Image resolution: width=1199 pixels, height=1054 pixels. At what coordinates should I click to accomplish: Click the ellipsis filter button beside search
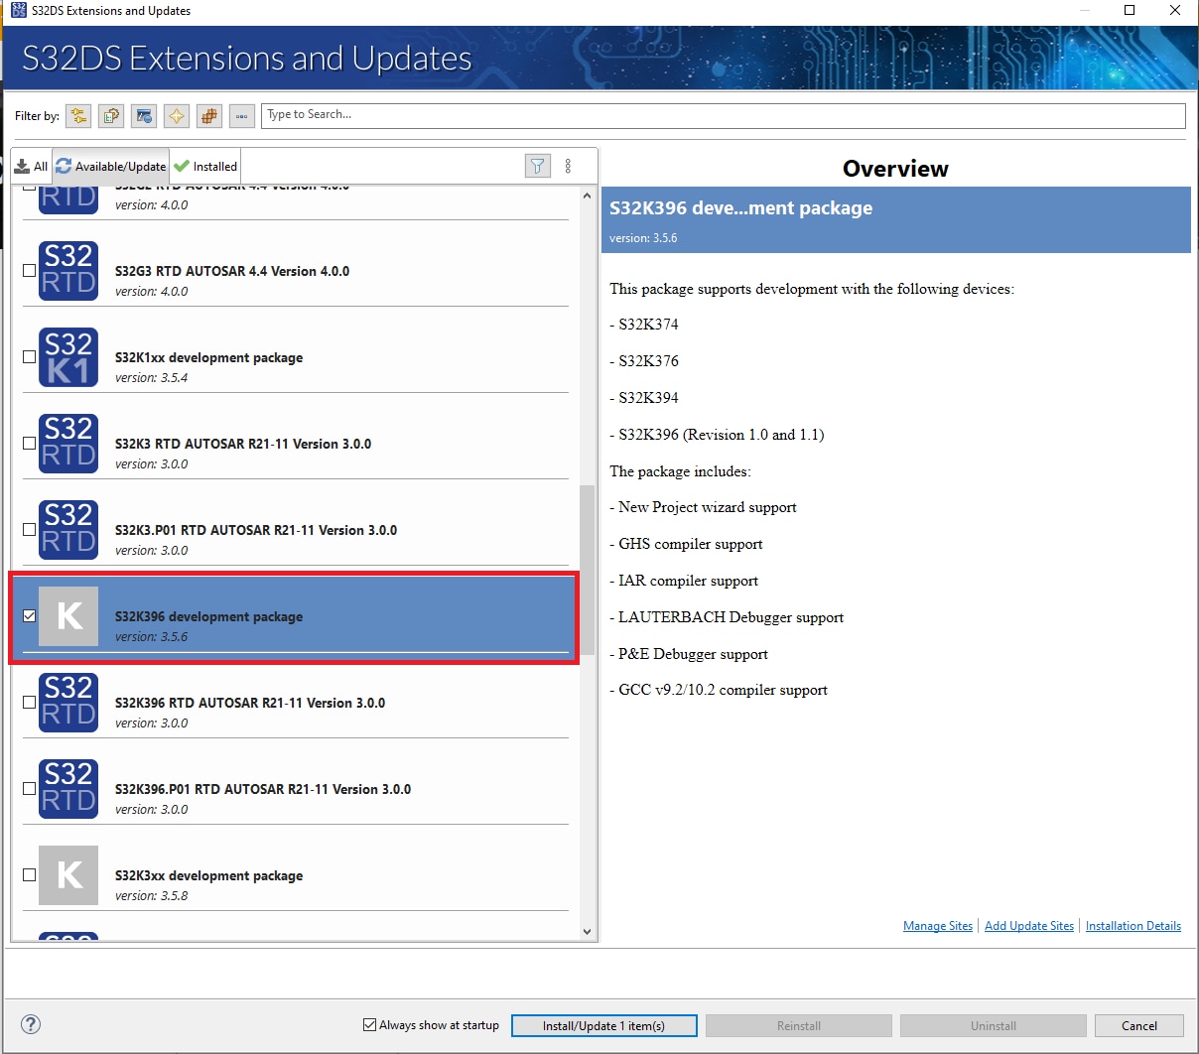[242, 116]
